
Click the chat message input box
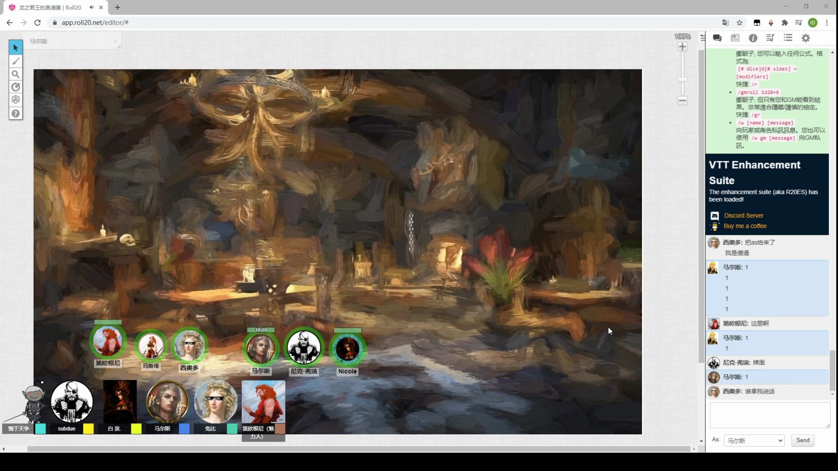point(769,415)
